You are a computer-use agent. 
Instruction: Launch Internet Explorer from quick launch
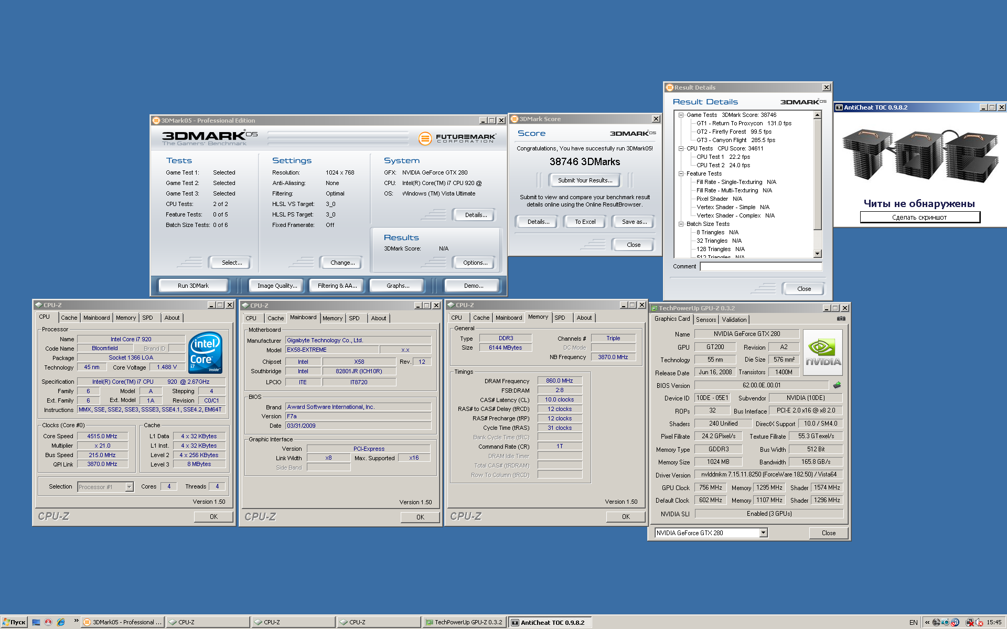click(x=61, y=622)
